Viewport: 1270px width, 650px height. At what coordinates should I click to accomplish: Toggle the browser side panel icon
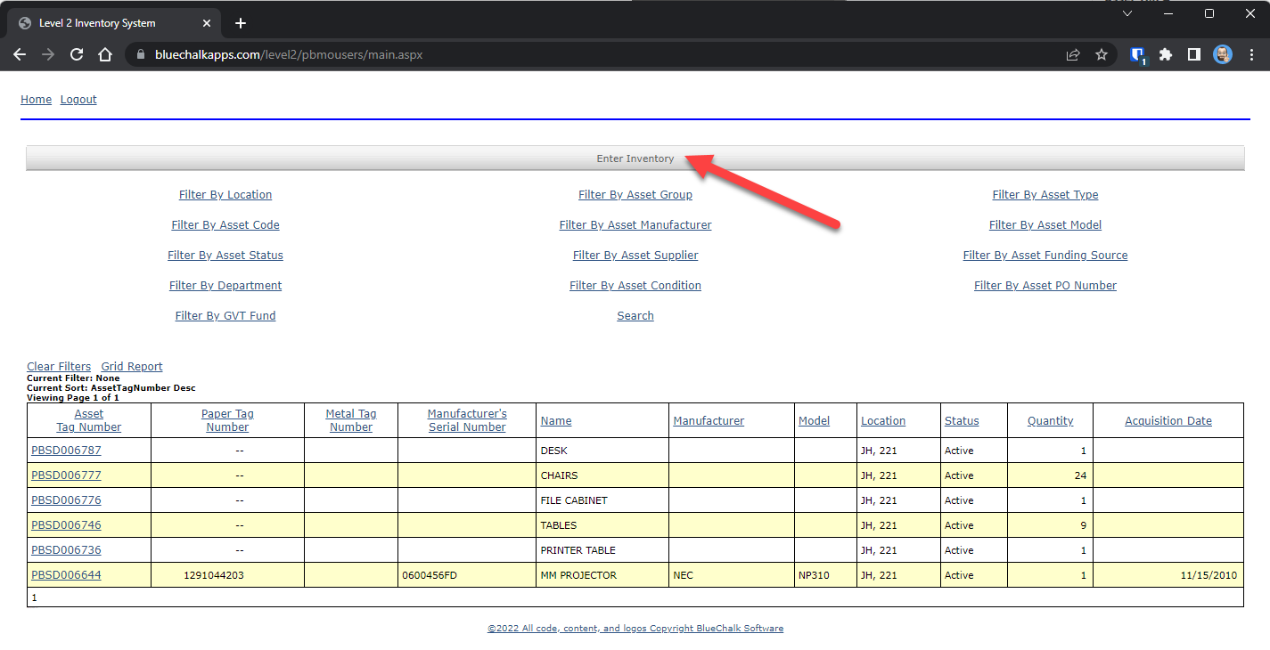1193,54
